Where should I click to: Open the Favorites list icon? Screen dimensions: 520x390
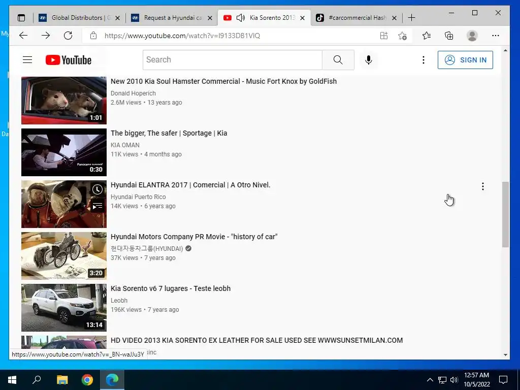click(x=427, y=36)
